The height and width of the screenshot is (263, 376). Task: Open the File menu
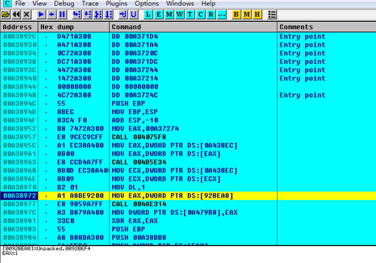(x=20, y=4)
